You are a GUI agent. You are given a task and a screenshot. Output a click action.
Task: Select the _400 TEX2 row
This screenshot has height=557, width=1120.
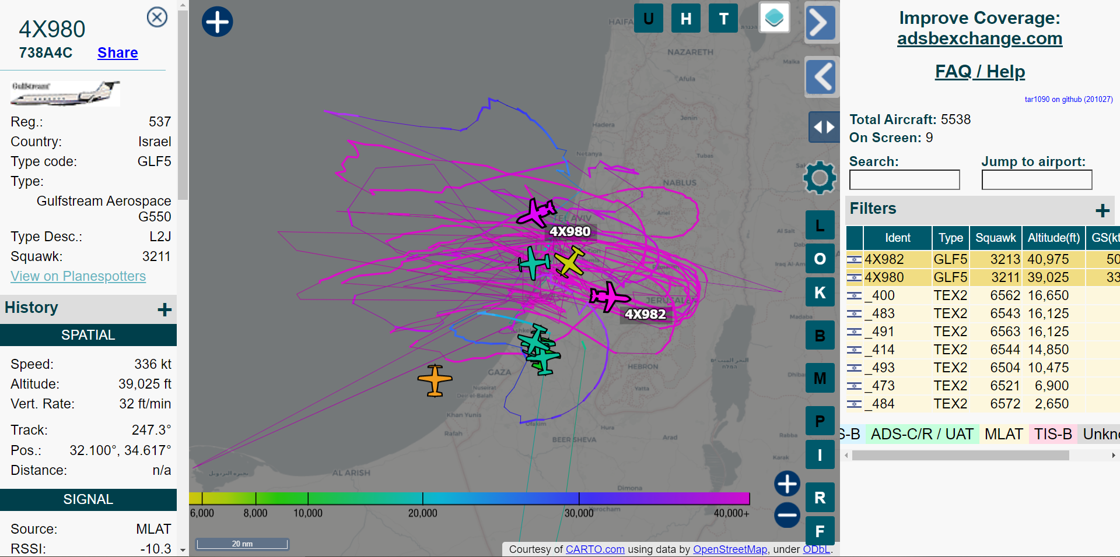click(983, 295)
